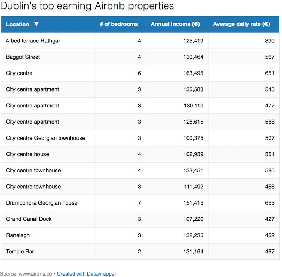This screenshot has width=282, height=277.
Task: Select the Drumcondra Georgian house row
Action: (x=42, y=203)
